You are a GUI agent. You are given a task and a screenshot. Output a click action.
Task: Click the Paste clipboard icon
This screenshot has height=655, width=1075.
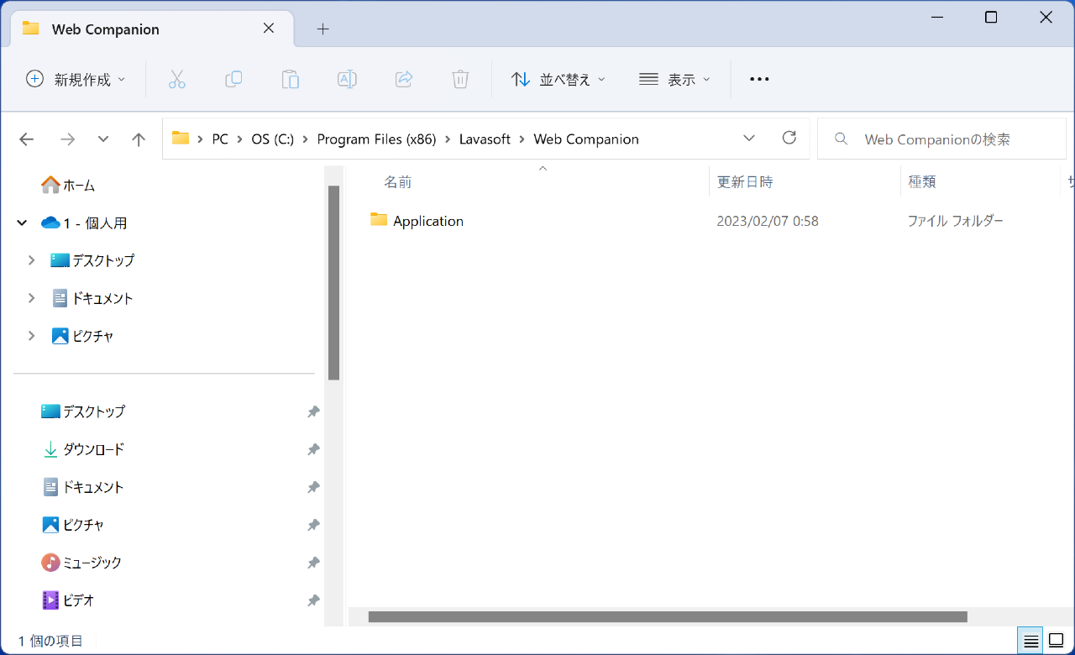click(290, 80)
